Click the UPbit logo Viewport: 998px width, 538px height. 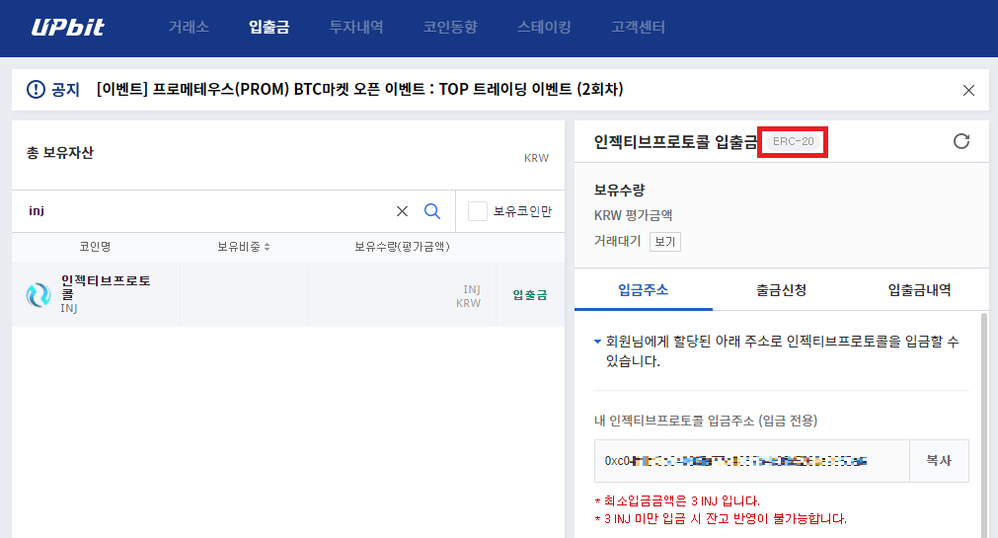pyautogui.click(x=67, y=27)
